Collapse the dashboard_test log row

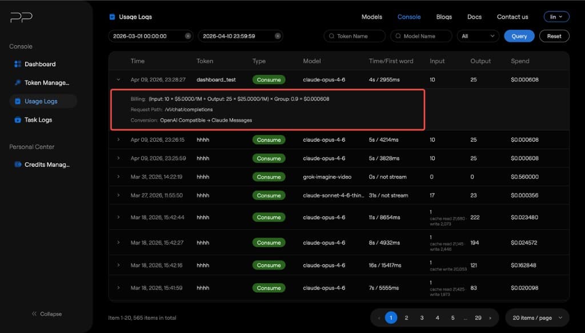(x=118, y=79)
